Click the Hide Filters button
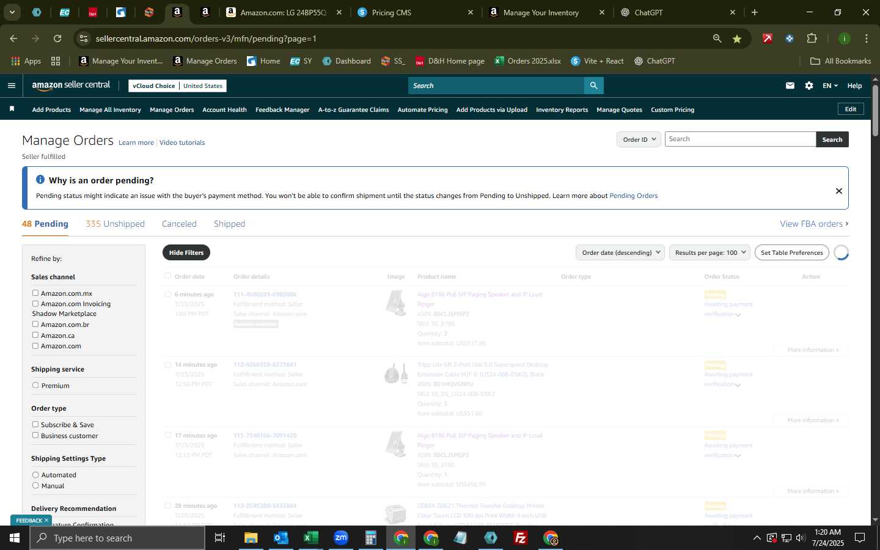This screenshot has width=880, height=550. click(186, 252)
